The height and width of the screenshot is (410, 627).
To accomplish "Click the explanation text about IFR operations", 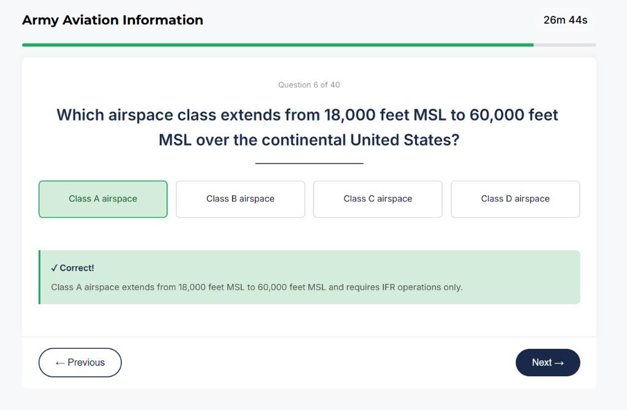I will coord(257,286).
